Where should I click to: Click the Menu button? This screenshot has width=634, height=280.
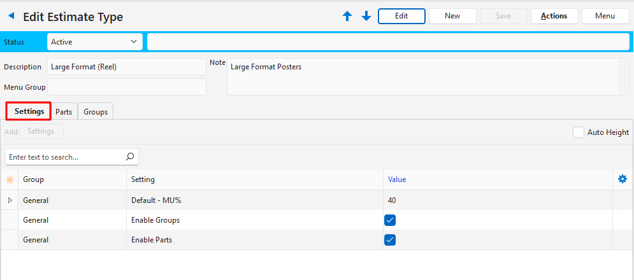[605, 16]
